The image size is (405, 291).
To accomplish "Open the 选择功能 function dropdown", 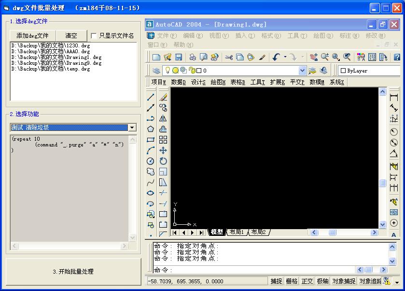I will [x=132, y=127].
